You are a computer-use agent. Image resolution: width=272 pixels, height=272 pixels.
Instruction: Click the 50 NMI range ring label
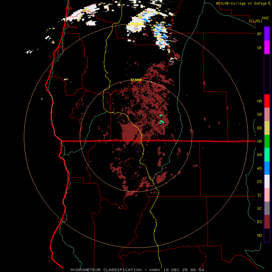(x=136, y=80)
